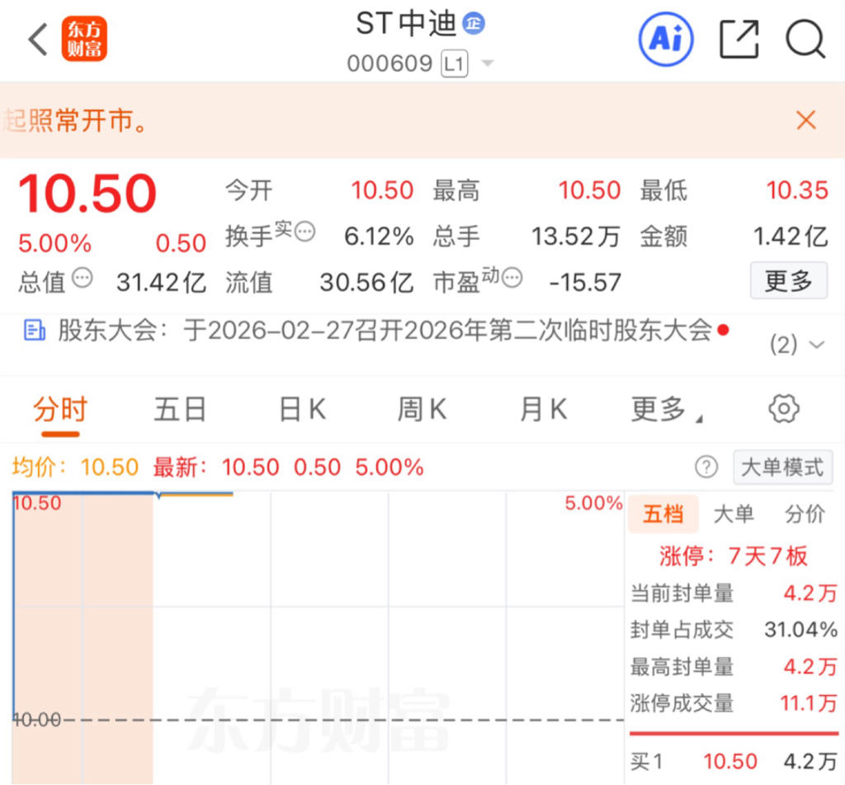The image size is (845, 785).
Task: Open the search magnifier icon
Action: [805, 40]
